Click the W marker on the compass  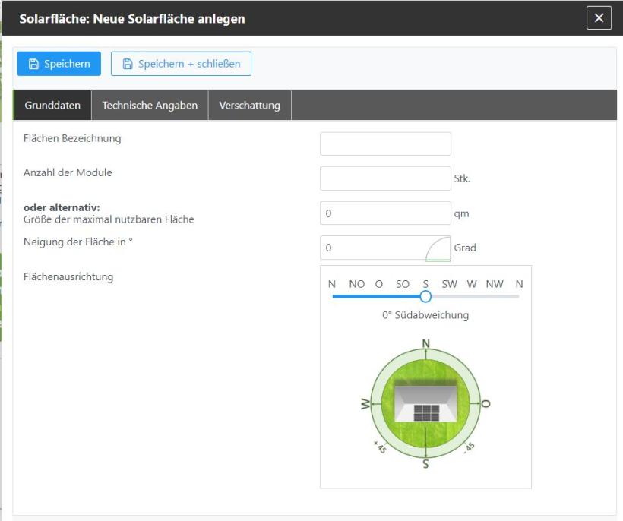pos(365,404)
